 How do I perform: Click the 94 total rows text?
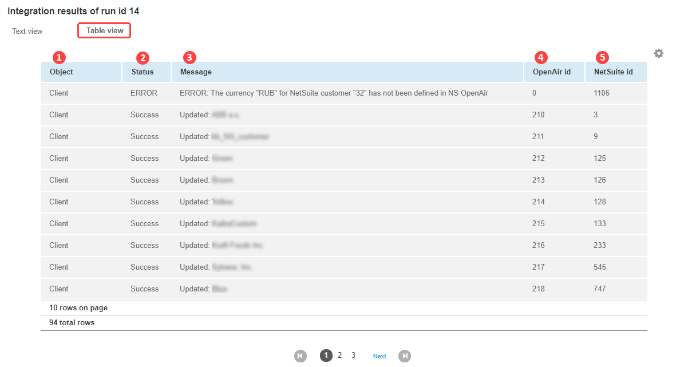72,322
